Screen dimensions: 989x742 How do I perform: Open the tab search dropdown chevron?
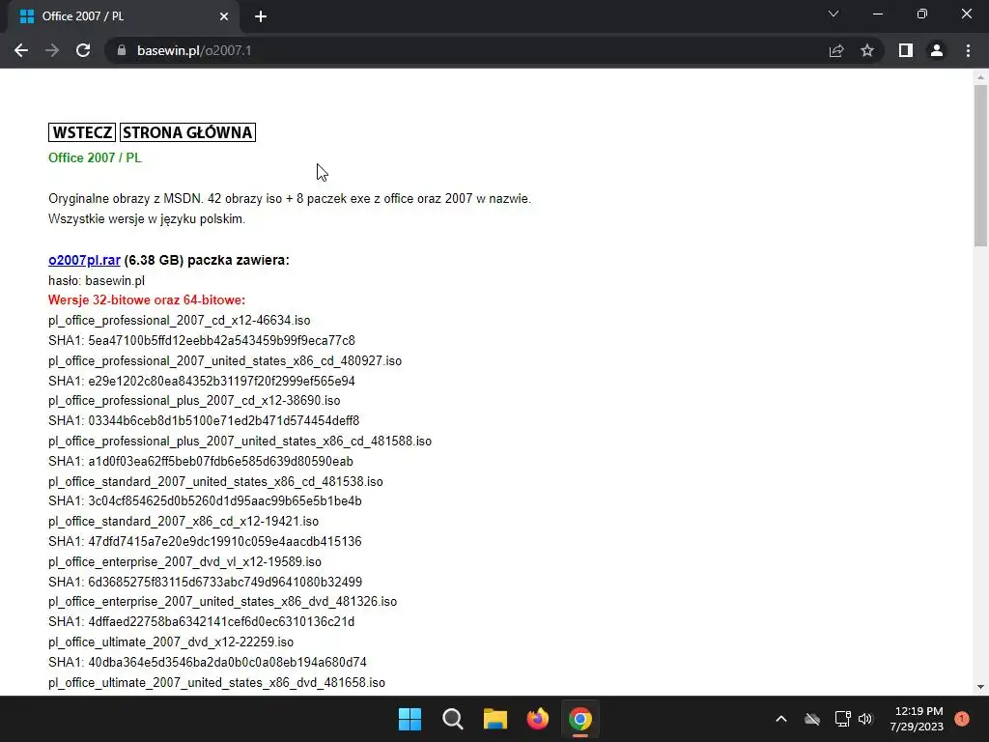tap(834, 14)
